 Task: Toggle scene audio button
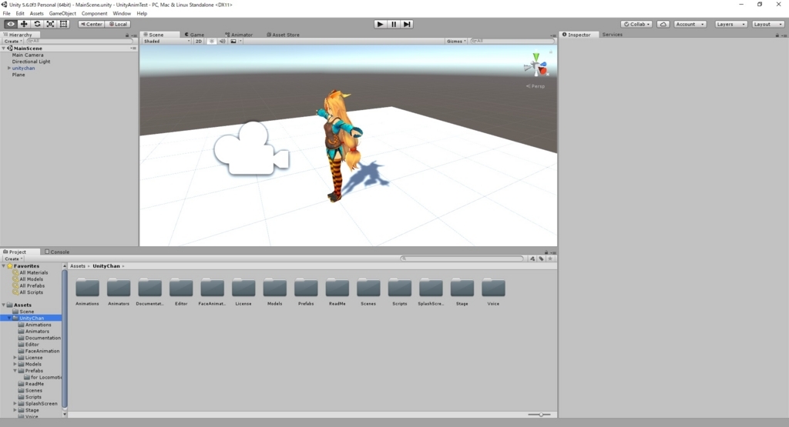tap(223, 42)
